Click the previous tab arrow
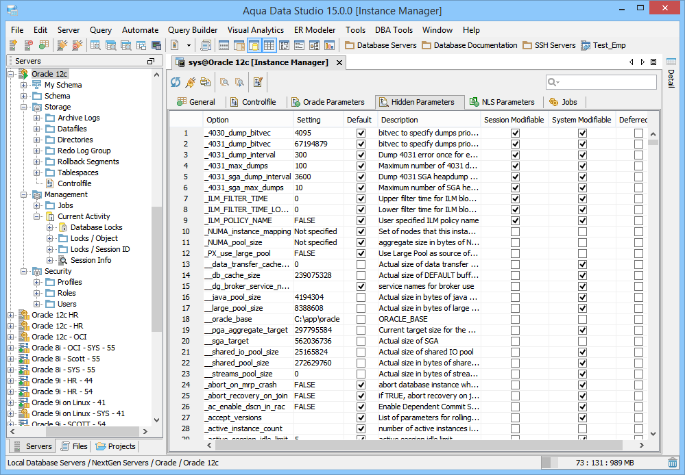 tap(632, 62)
